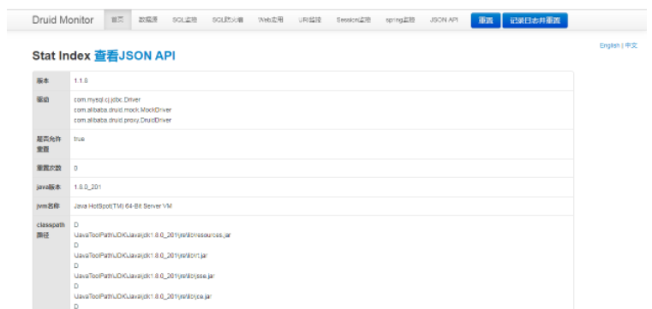
Task: Select Java HotSpot(TM) 64-Bit Server VM text
Action: pos(123,206)
